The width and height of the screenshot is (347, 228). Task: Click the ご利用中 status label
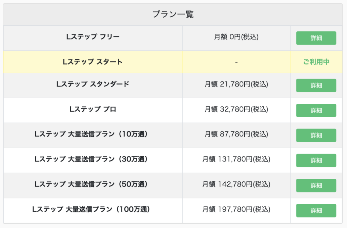click(x=316, y=62)
